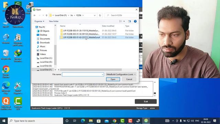Cancel the Open dialog
This screenshot has width=220, height=124.
pos(129,79)
